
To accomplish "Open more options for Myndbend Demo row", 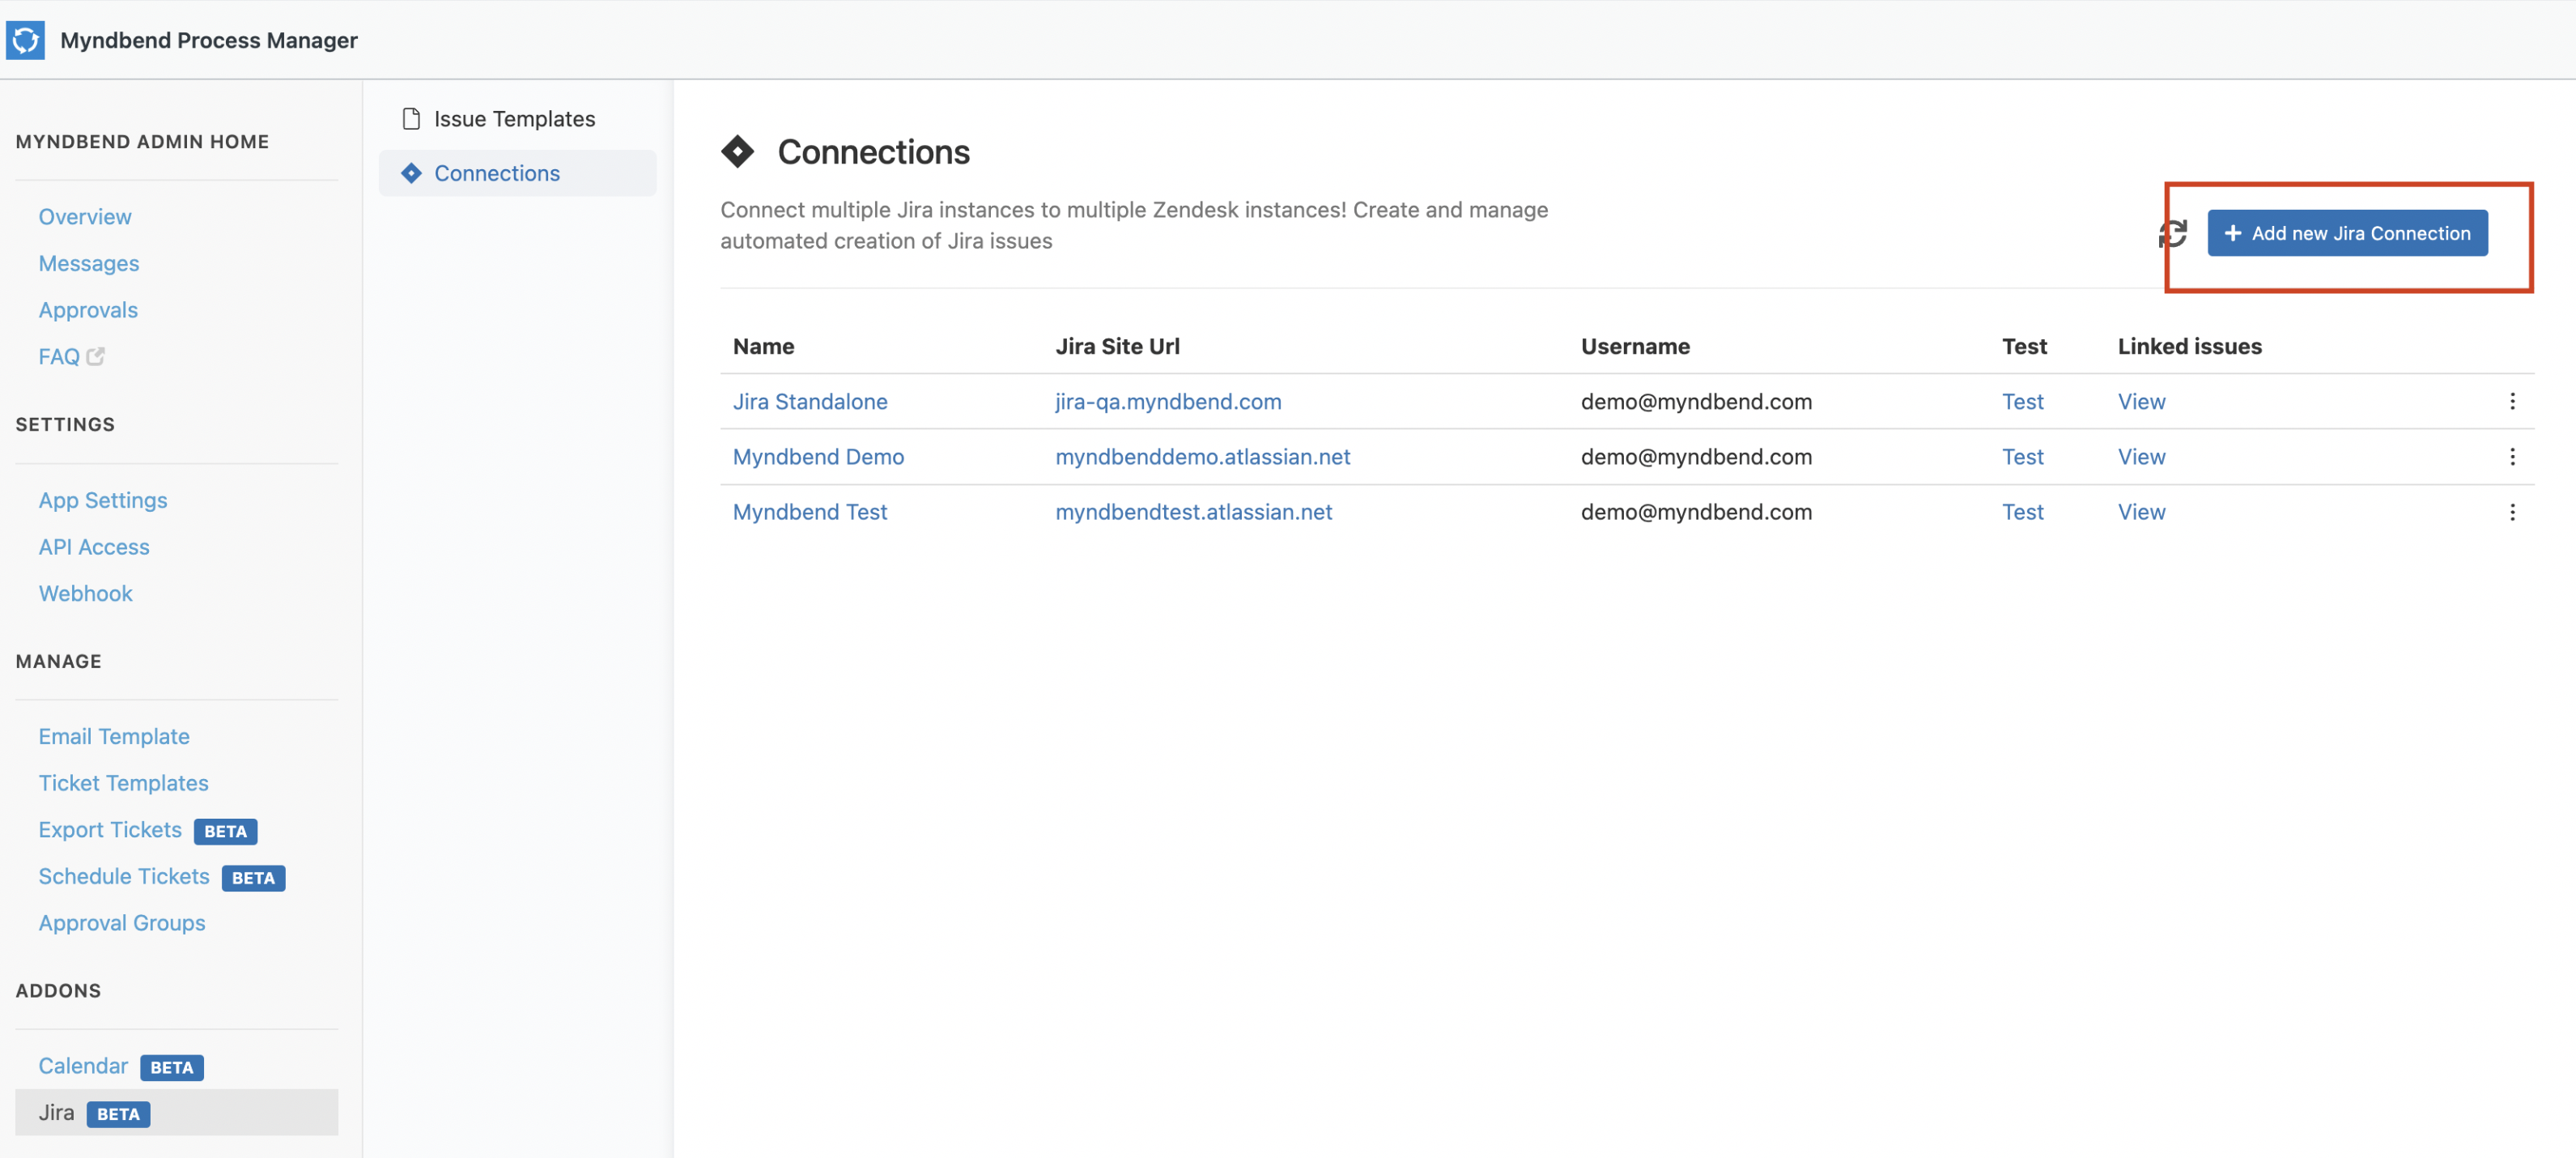I will (2512, 457).
